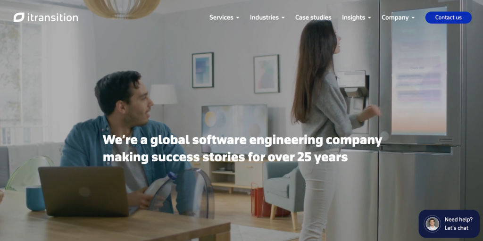The width and height of the screenshot is (483, 241).
Task: Expand the Insights dropdown caret
Action: tap(369, 18)
